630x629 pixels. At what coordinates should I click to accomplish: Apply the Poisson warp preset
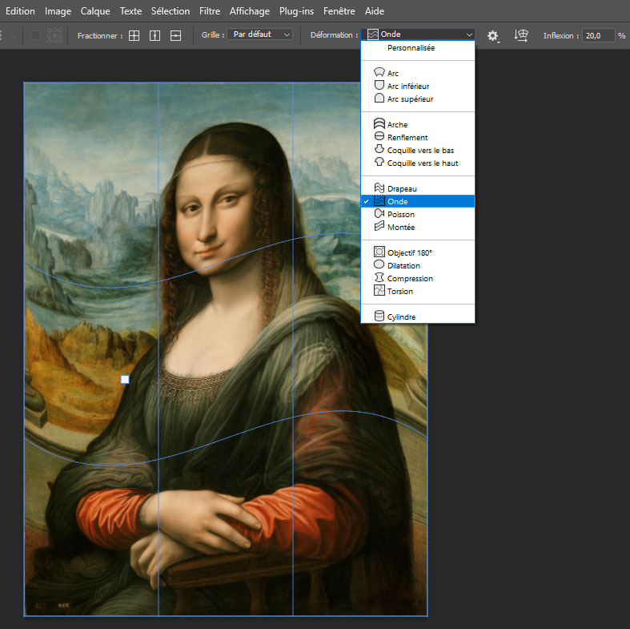418,214
